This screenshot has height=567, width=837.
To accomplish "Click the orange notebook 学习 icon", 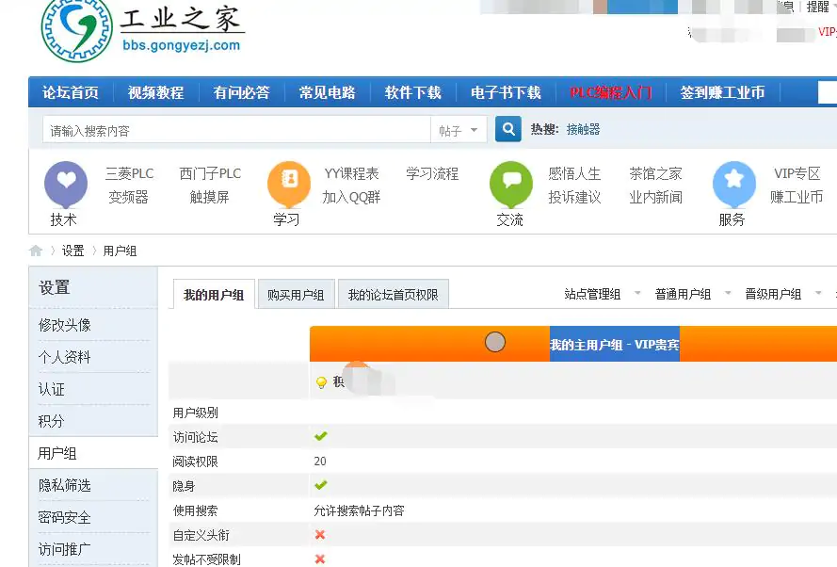I will pyautogui.click(x=289, y=185).
